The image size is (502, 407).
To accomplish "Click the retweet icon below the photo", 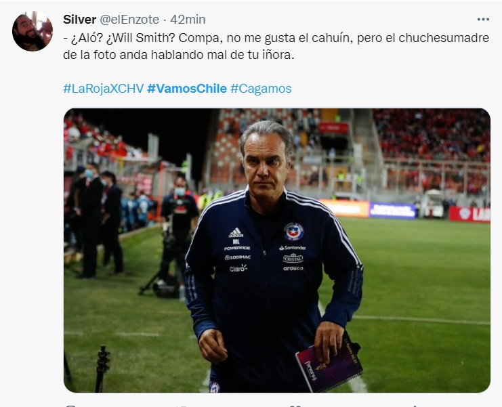I will coord(182,406).
